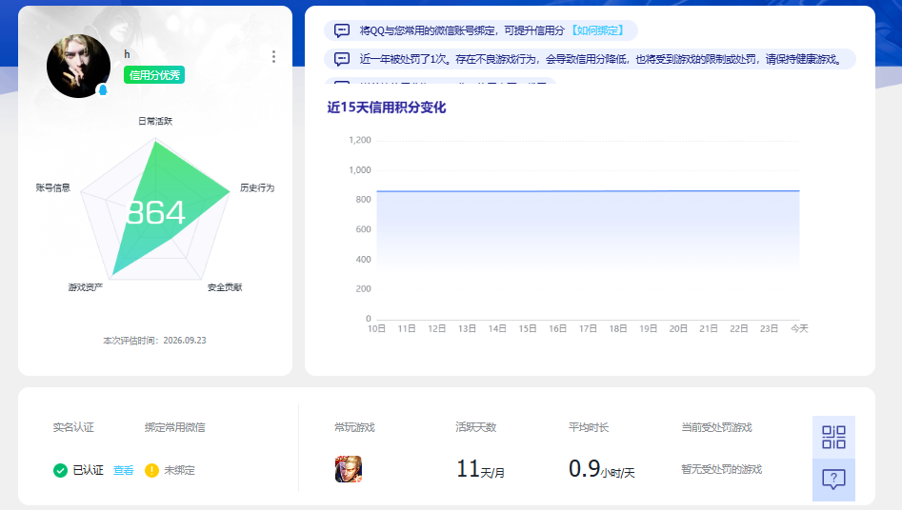Click the 今天 point on chart axis
Image resolution: width=902 pixels, height=510 pixels.
pyautogui.click(x=799, y=328)
